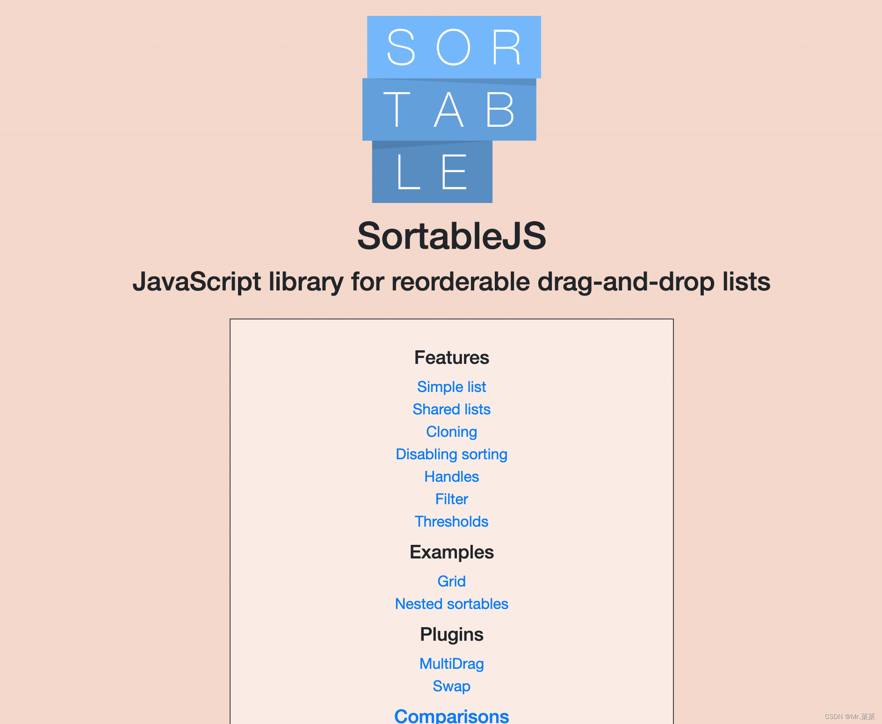This screenshot has width=882, height=724.
Task: Open the Thresholds link
Action: pyautogui.click(x=451, y=521)
